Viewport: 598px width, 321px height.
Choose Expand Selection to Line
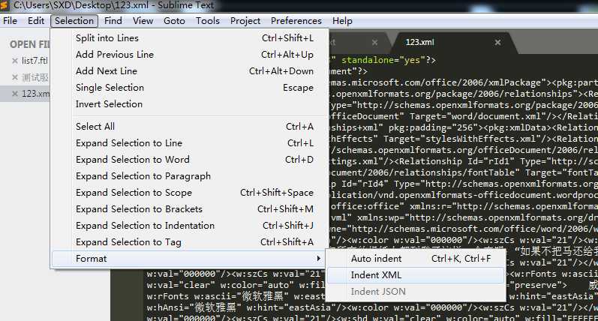[190, 143]
